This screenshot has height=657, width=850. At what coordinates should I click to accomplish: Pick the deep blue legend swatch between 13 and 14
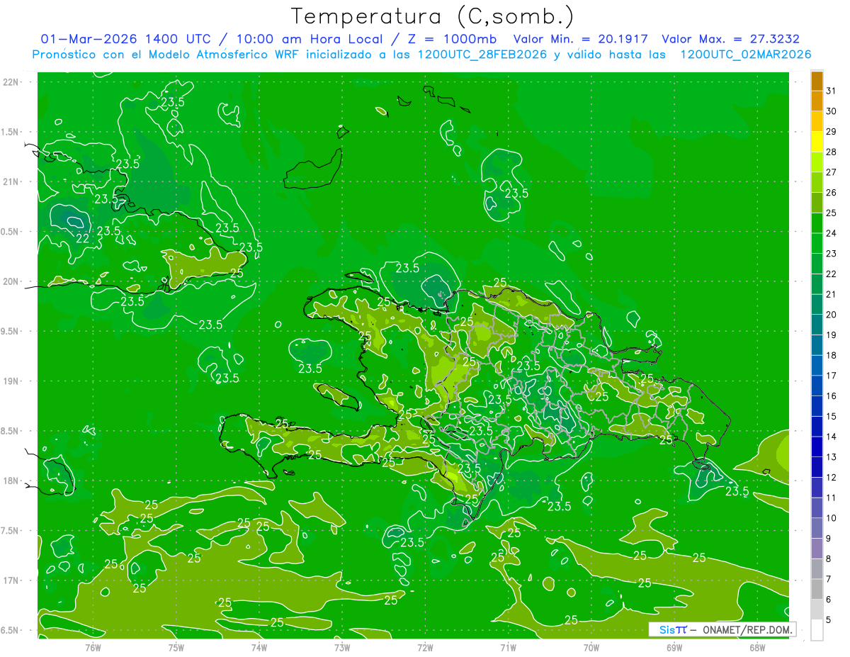pos(817,447)
